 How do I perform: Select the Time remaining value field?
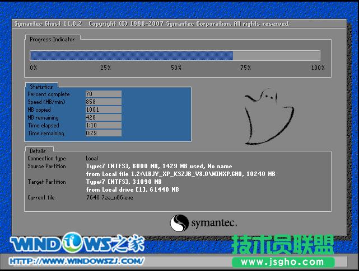103,134
